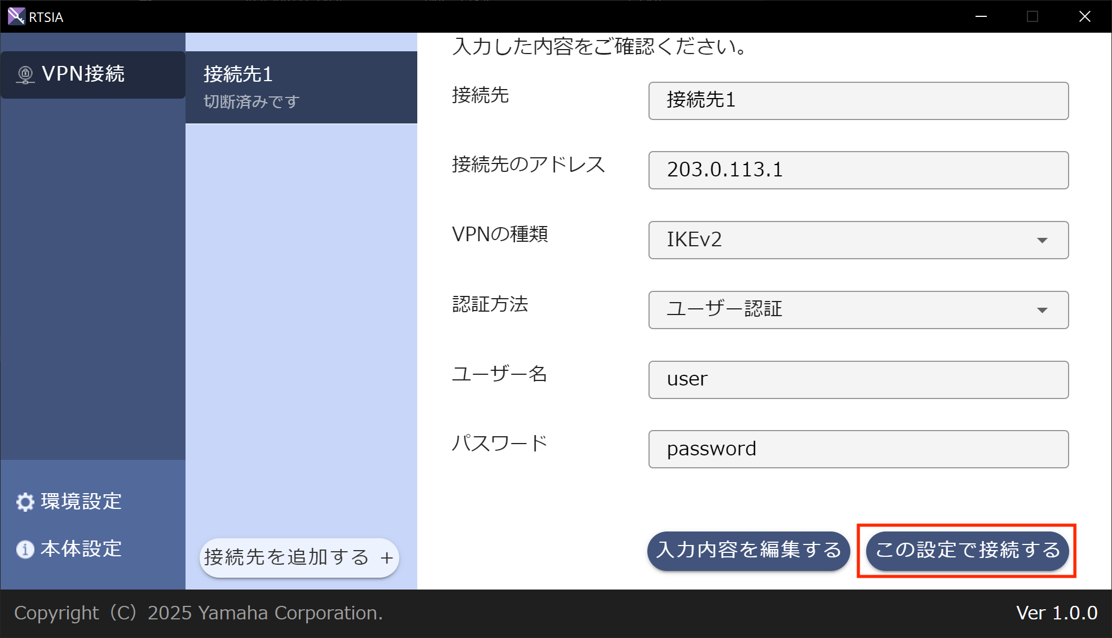Click the RTSIA logo in the title bar
The image size is (1112, 638).
pos(16,16)
